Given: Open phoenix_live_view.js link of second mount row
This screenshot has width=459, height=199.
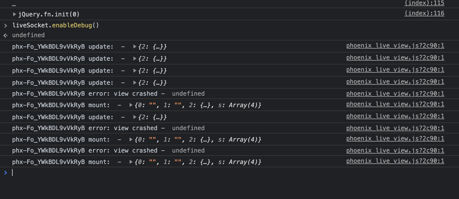Looking at the screenshot, I should tap(395, 139).
